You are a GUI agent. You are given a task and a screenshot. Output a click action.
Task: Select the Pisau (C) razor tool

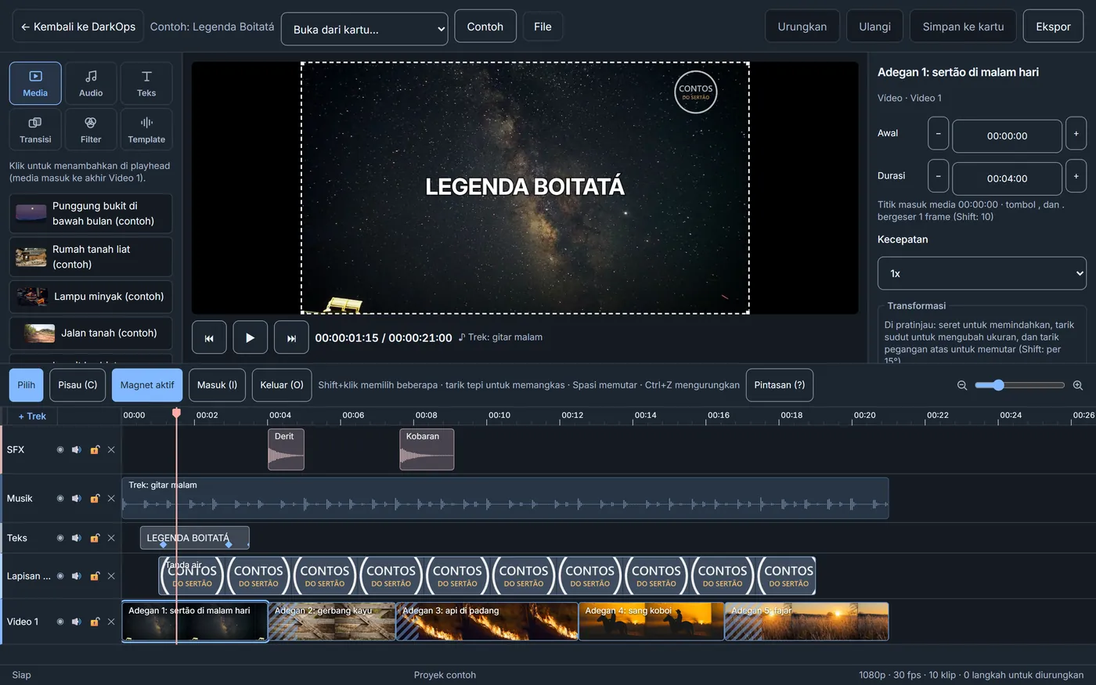tap(78, 385)
